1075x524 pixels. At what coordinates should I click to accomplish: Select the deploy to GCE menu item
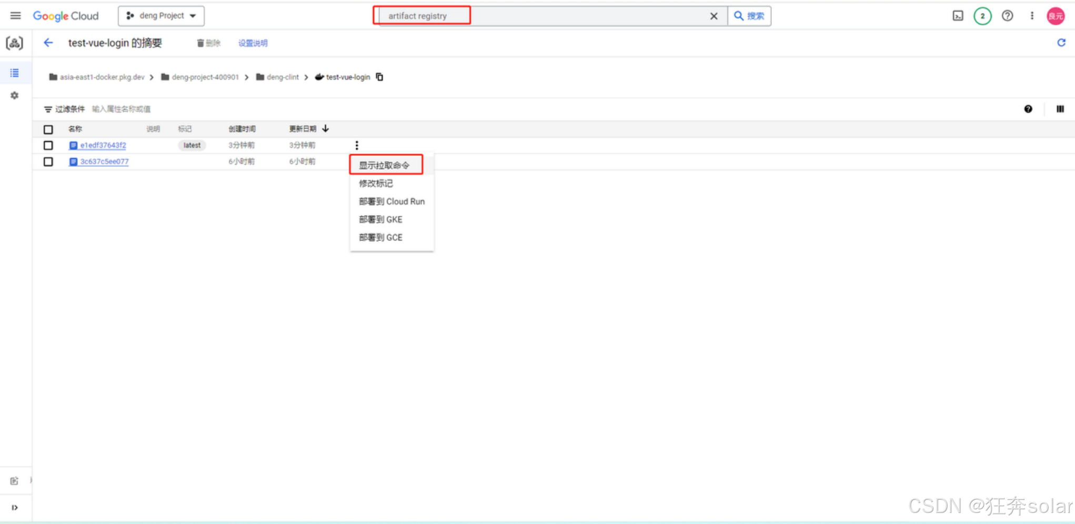point(391,237)
